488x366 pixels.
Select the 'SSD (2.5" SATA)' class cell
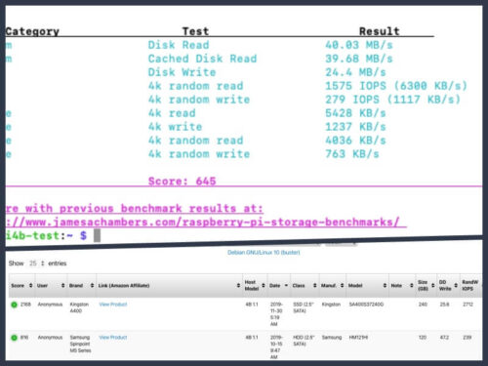click(x=304, y=307)
